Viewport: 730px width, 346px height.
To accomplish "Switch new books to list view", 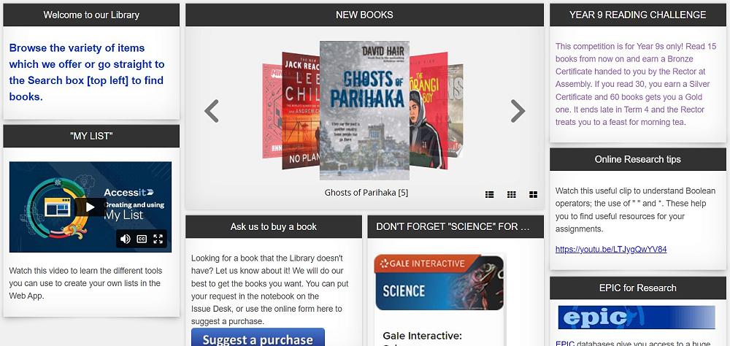I will pos(489,194).
